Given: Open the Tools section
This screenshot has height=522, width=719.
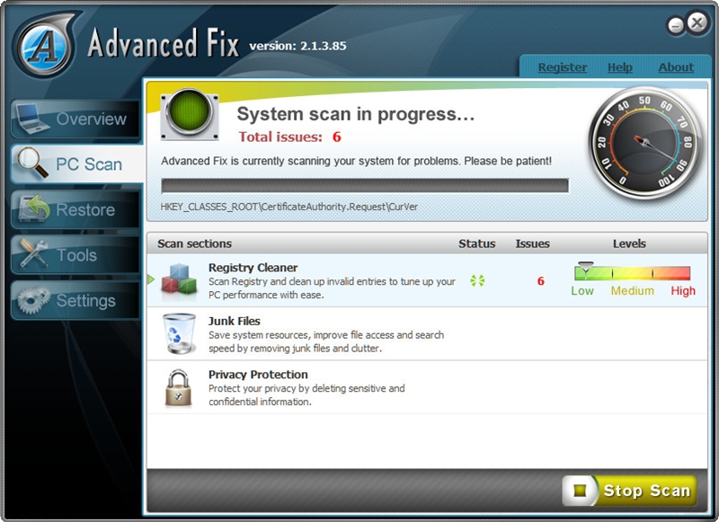Looking at the screenshot, I should click(x=75, y=255).
